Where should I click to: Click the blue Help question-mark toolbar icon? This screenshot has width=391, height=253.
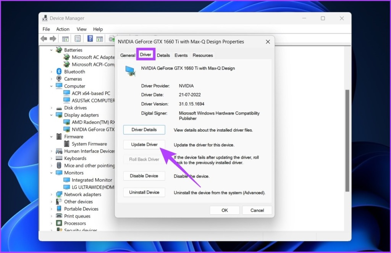coord(90,39)
